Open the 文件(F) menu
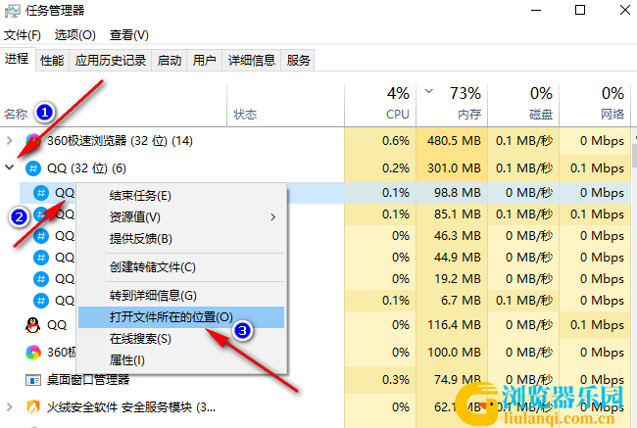 coord(23,35)
